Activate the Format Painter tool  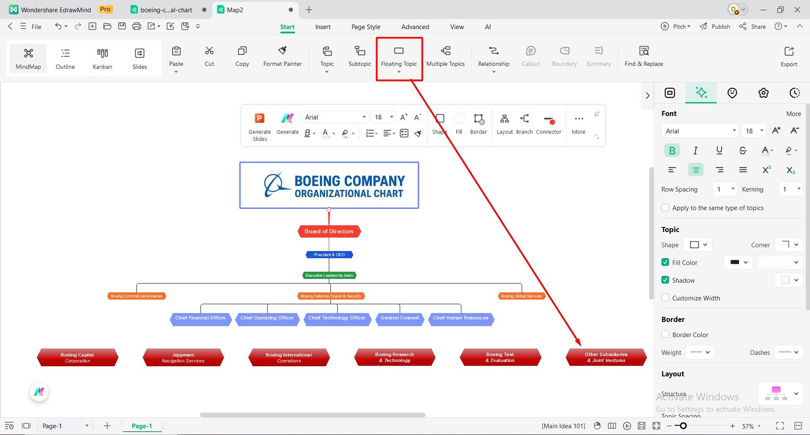tap(282, 57)
